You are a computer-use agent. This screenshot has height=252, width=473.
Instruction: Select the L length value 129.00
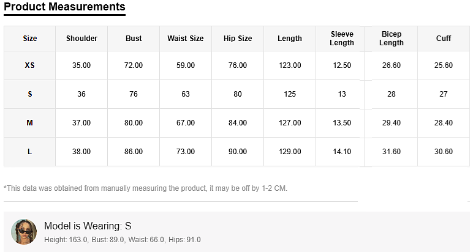pos(290,152)
